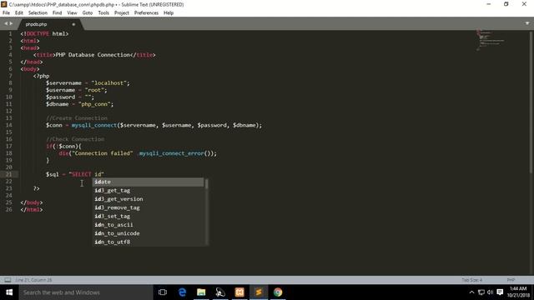Viewport: 534px width, 300px height.
Task: Open the Goto menu
Action: coord(87,13)
